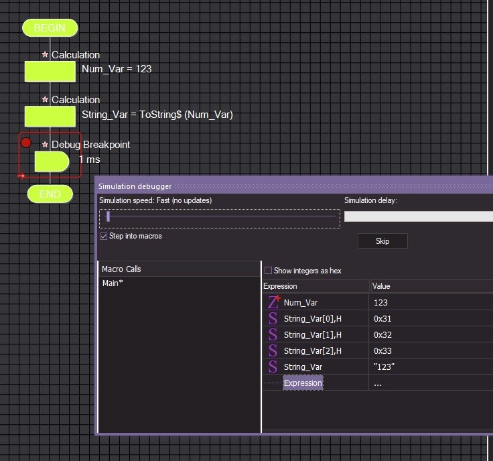The width and height of the screenshot is (493, 461).
Task: Click the new Expression entry field
Action: click(x=303, y=383)
